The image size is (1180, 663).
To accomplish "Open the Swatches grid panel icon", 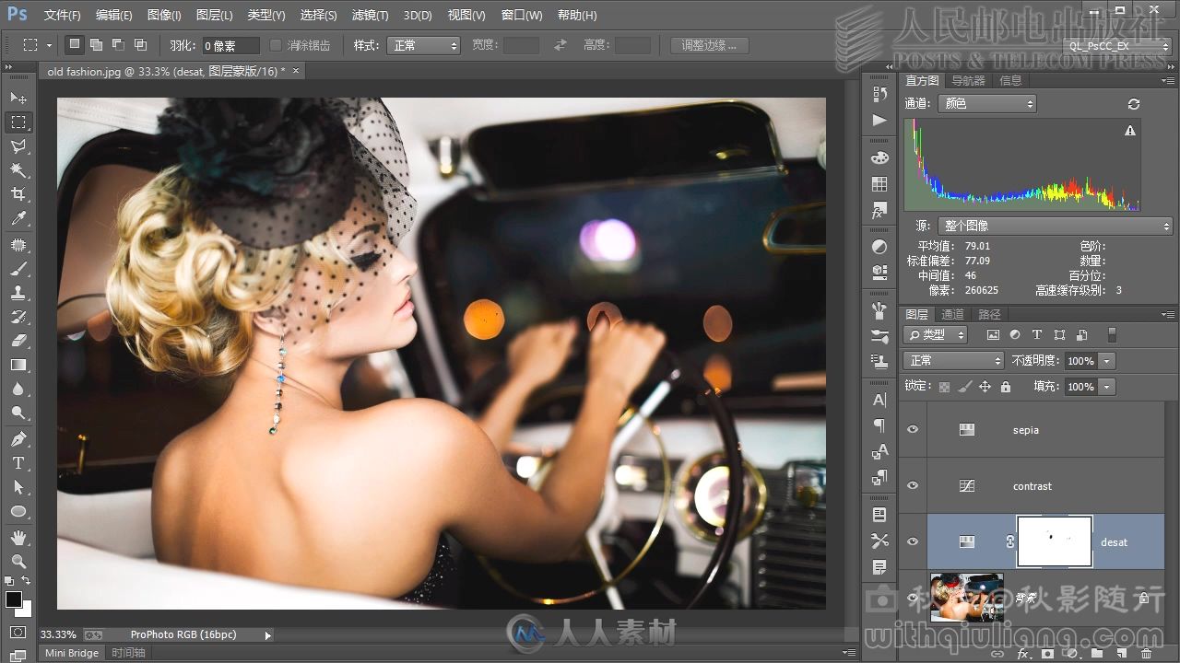I will [879, 184].
